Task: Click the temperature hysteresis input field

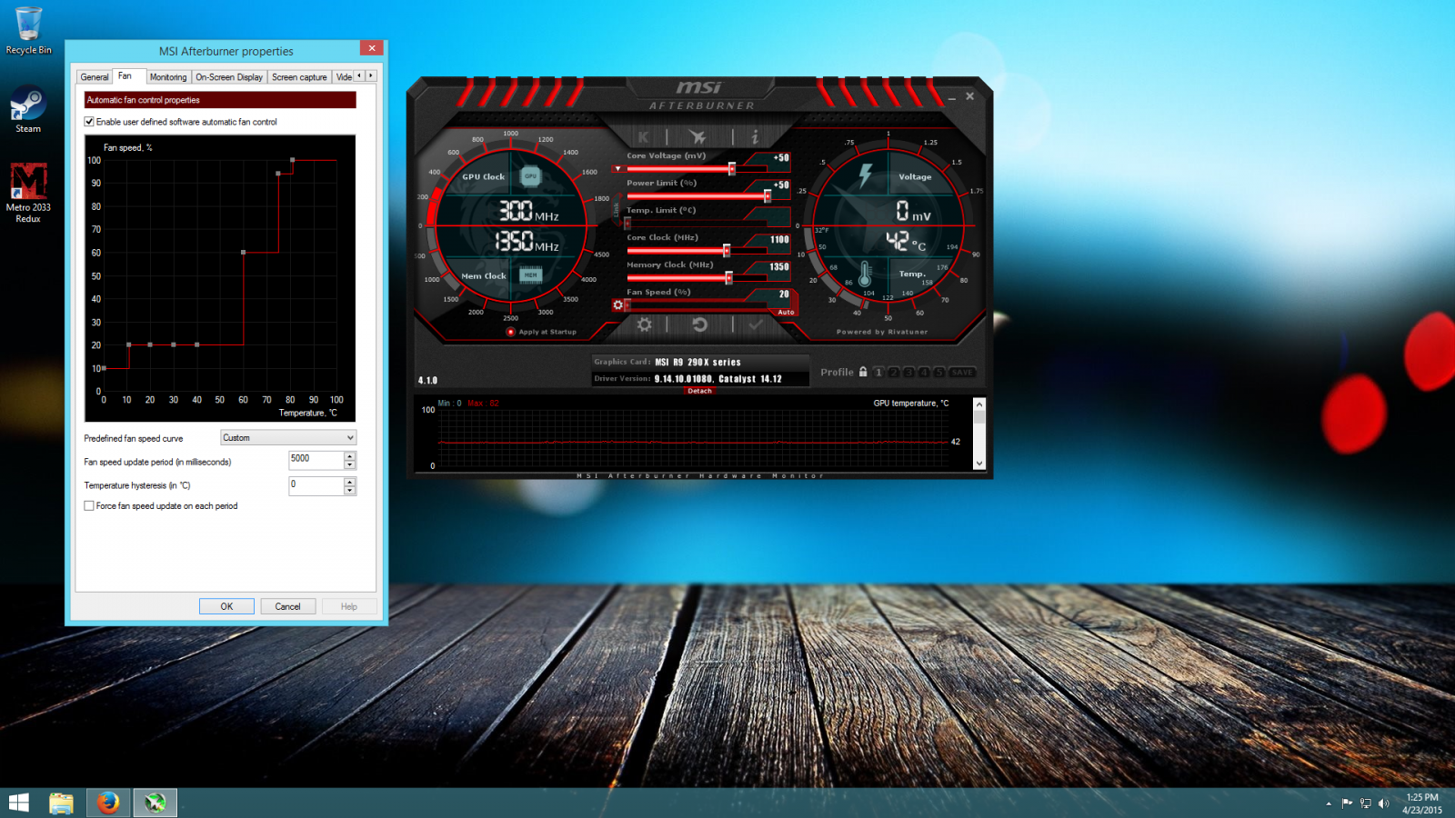Action: (x=316, y=486)
